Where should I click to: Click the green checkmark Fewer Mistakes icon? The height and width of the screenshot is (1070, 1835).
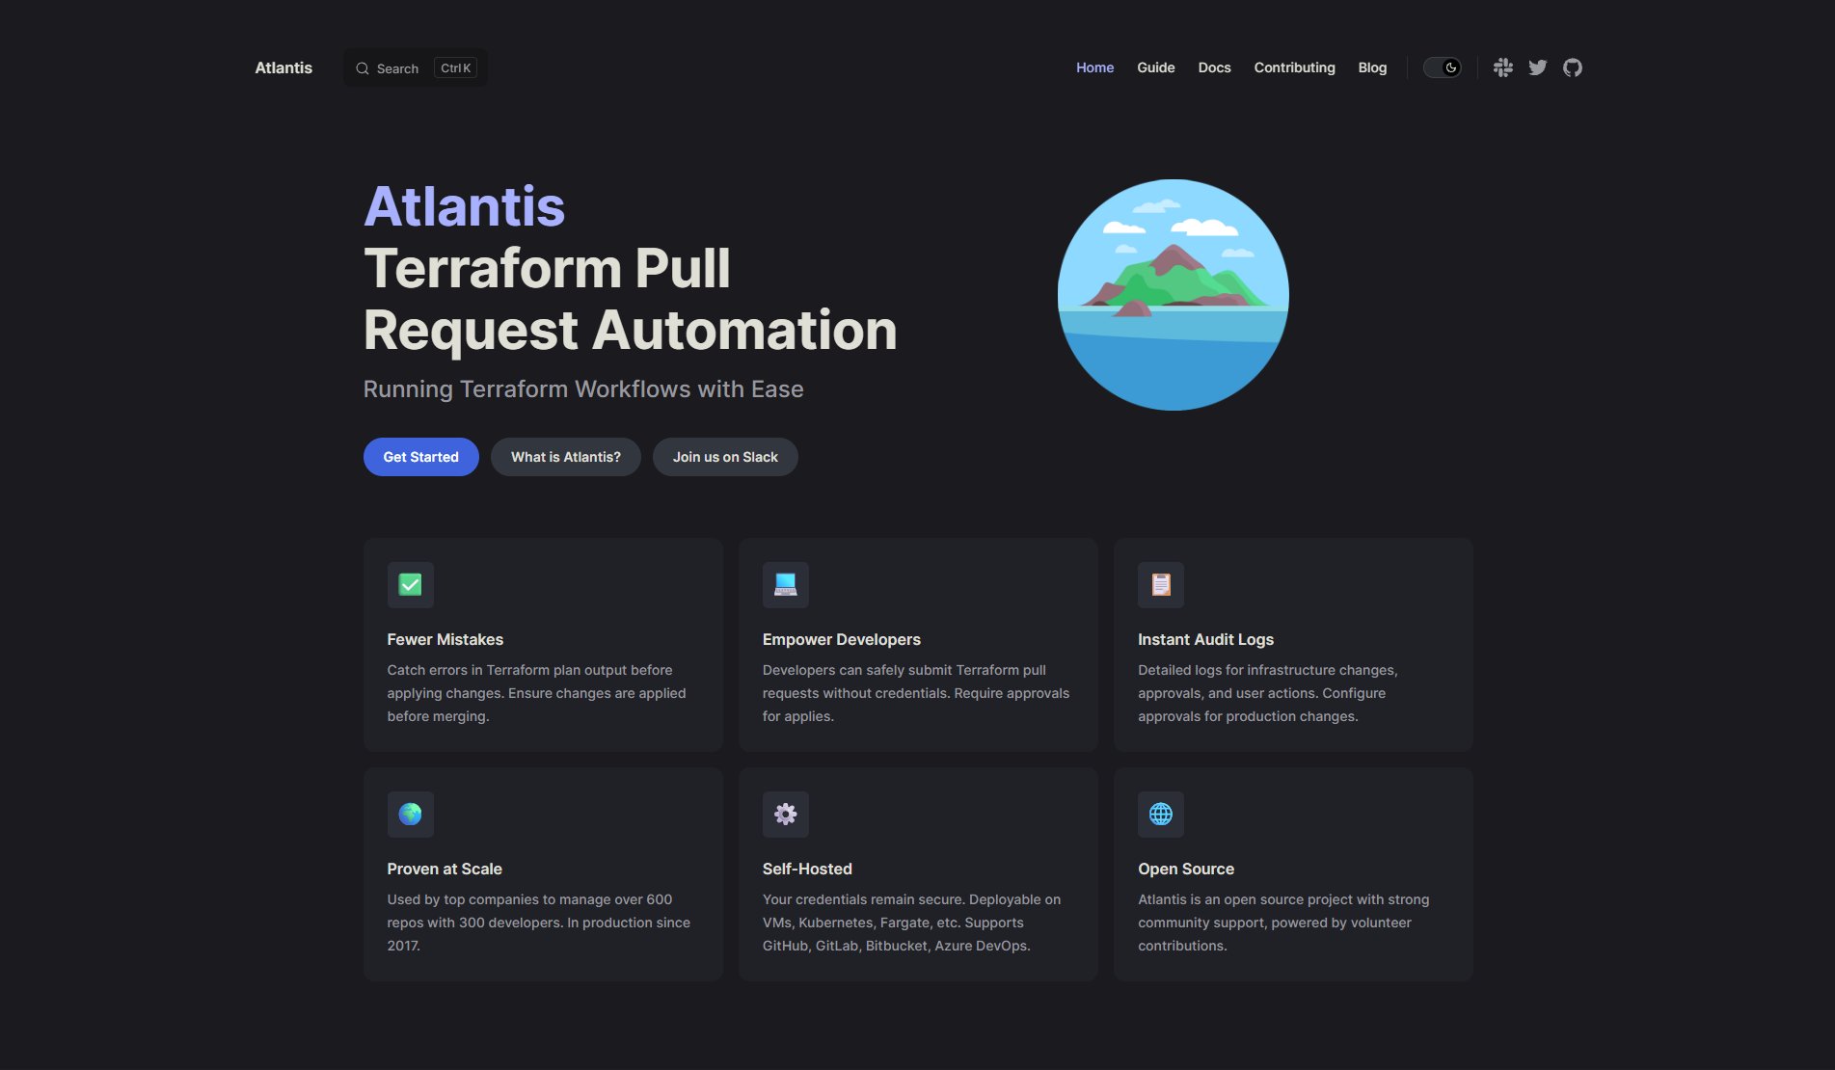[x=411, y=585]
